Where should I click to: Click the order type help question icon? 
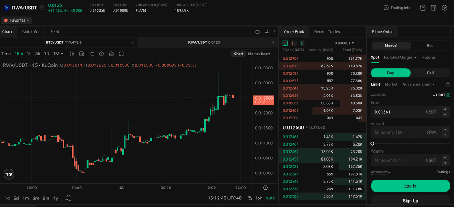[448, 84]
